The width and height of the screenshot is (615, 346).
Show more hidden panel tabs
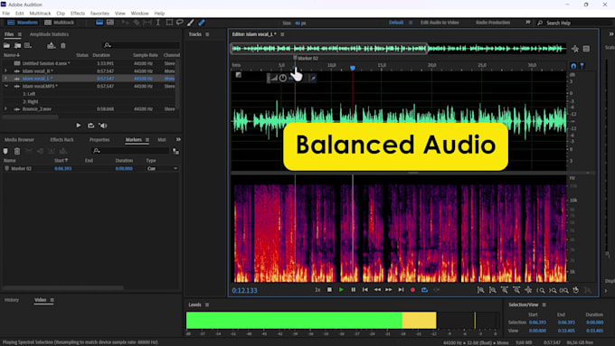(178, 139)
